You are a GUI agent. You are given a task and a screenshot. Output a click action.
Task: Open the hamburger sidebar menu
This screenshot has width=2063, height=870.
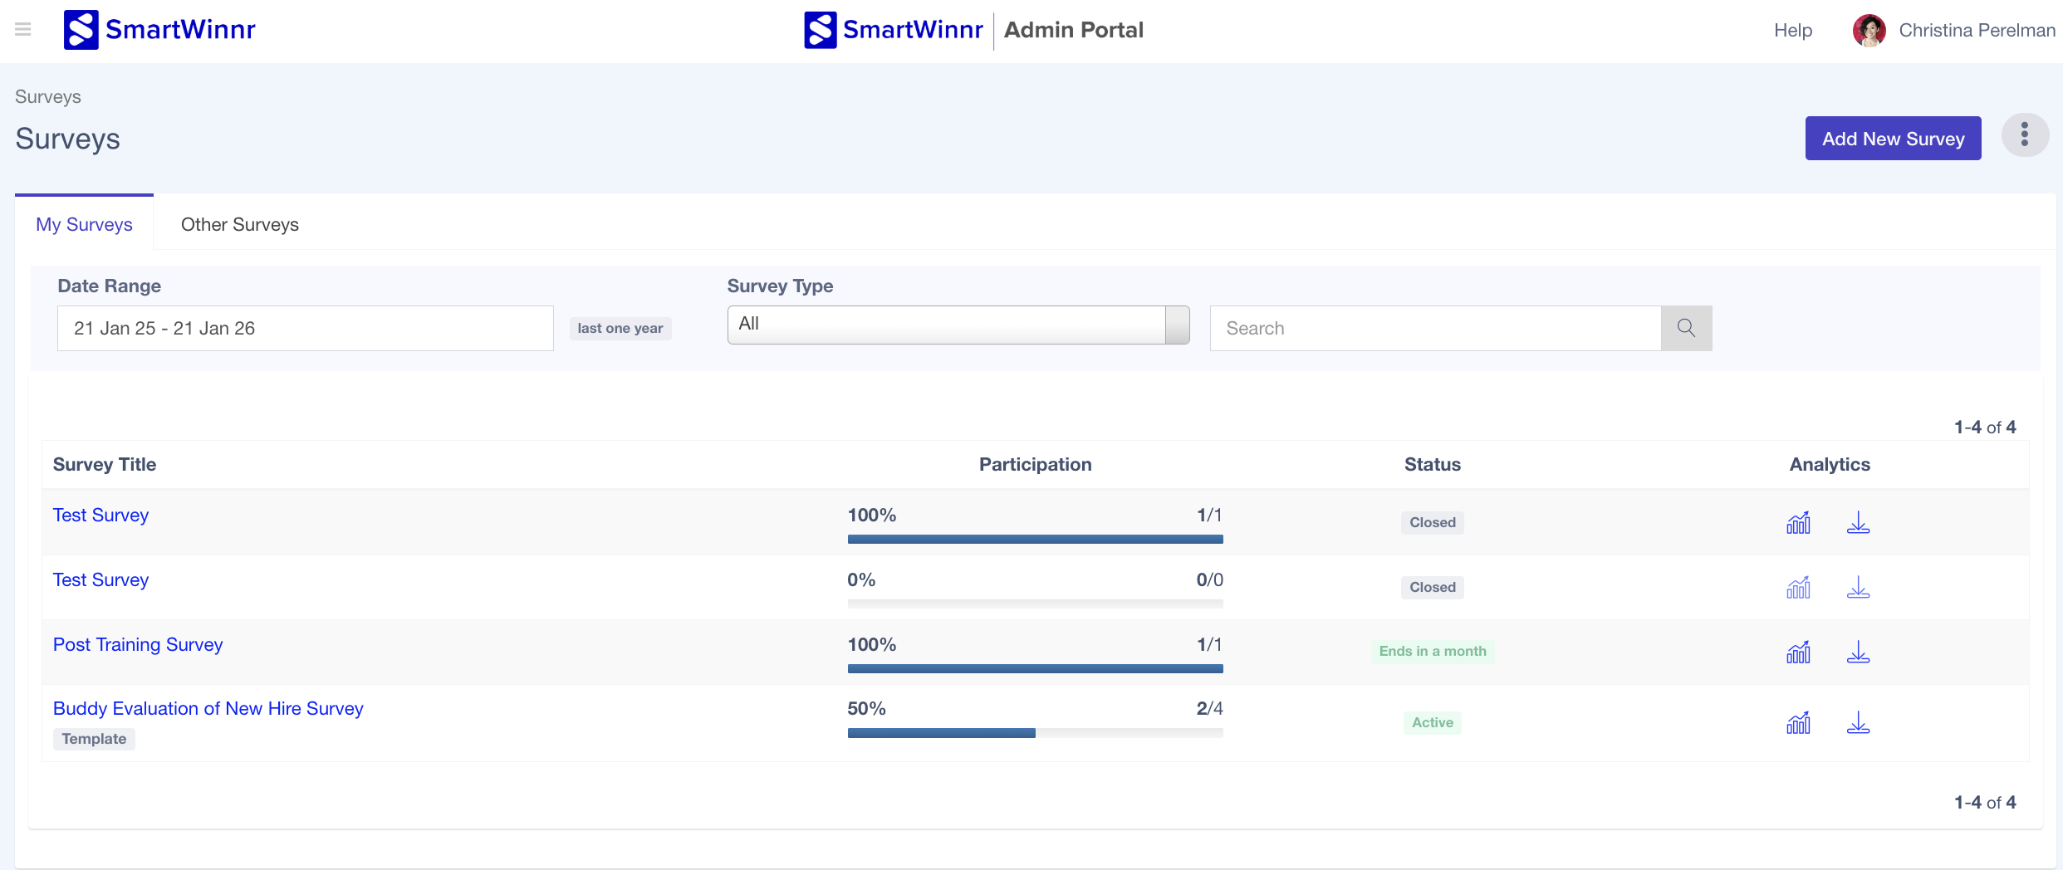(23, 30)
